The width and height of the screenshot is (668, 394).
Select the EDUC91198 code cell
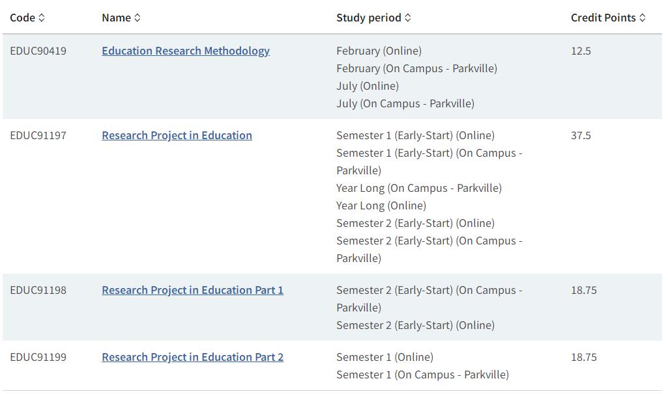pos(38,290)
